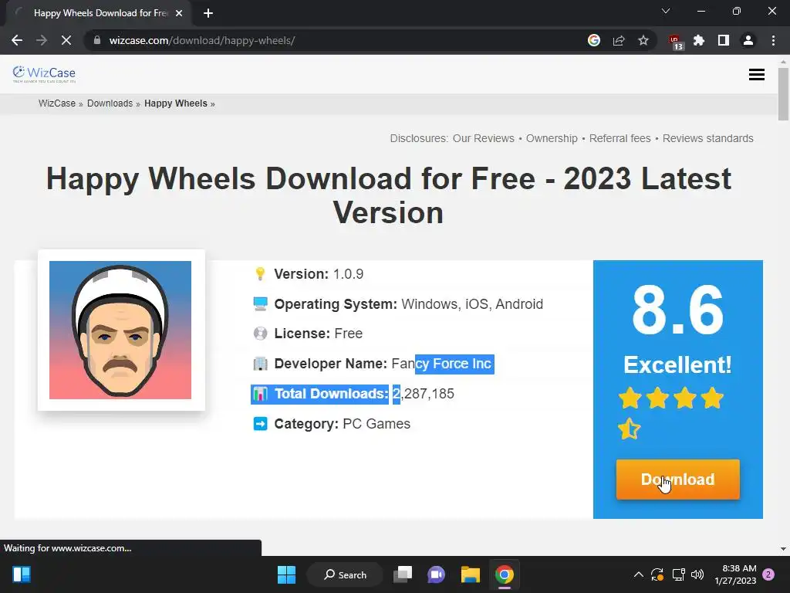Viewport: 790px width, 593px height.
Task: Open the uBlock extension showing 13
Action: pos(675,42)
